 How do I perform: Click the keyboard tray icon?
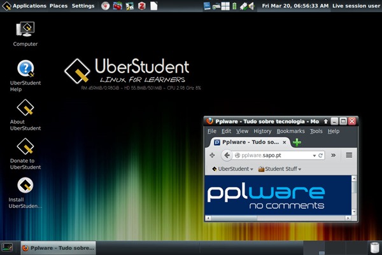point(216,6)
